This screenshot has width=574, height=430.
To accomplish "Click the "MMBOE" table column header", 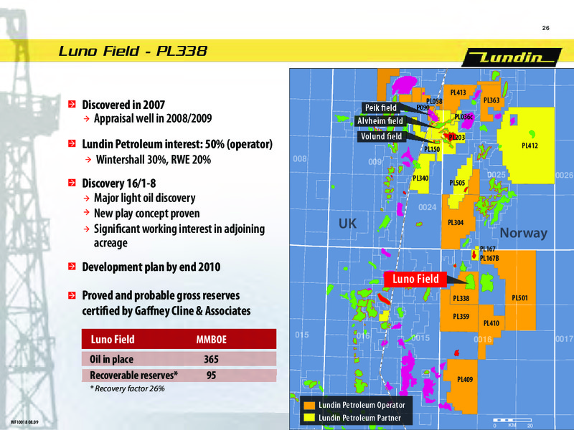I will [x=211, y=340].
